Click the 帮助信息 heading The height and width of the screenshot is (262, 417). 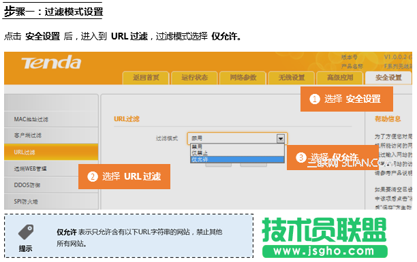point(388,119)
